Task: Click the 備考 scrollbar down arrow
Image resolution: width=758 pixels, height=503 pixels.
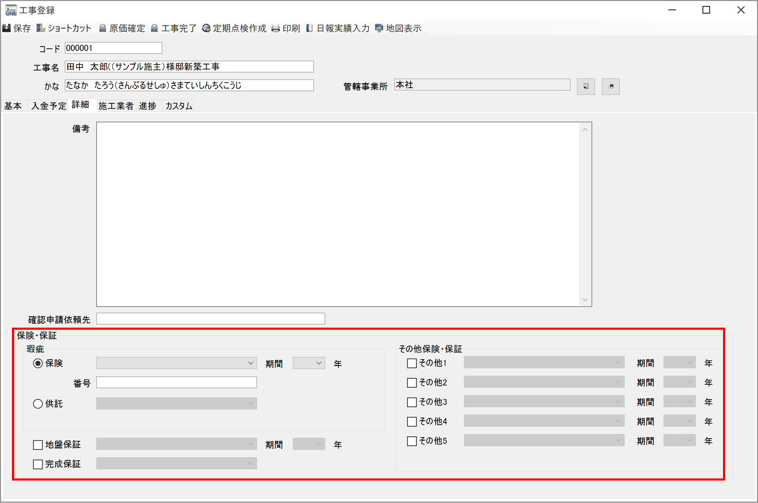Action: tap(585, 300)
